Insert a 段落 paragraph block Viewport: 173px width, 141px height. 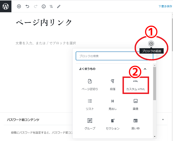pyautogui.click(x=112, y=85)
